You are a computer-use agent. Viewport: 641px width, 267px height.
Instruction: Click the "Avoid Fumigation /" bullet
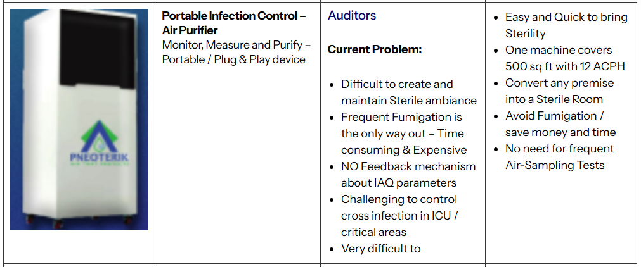click(554, 116)
